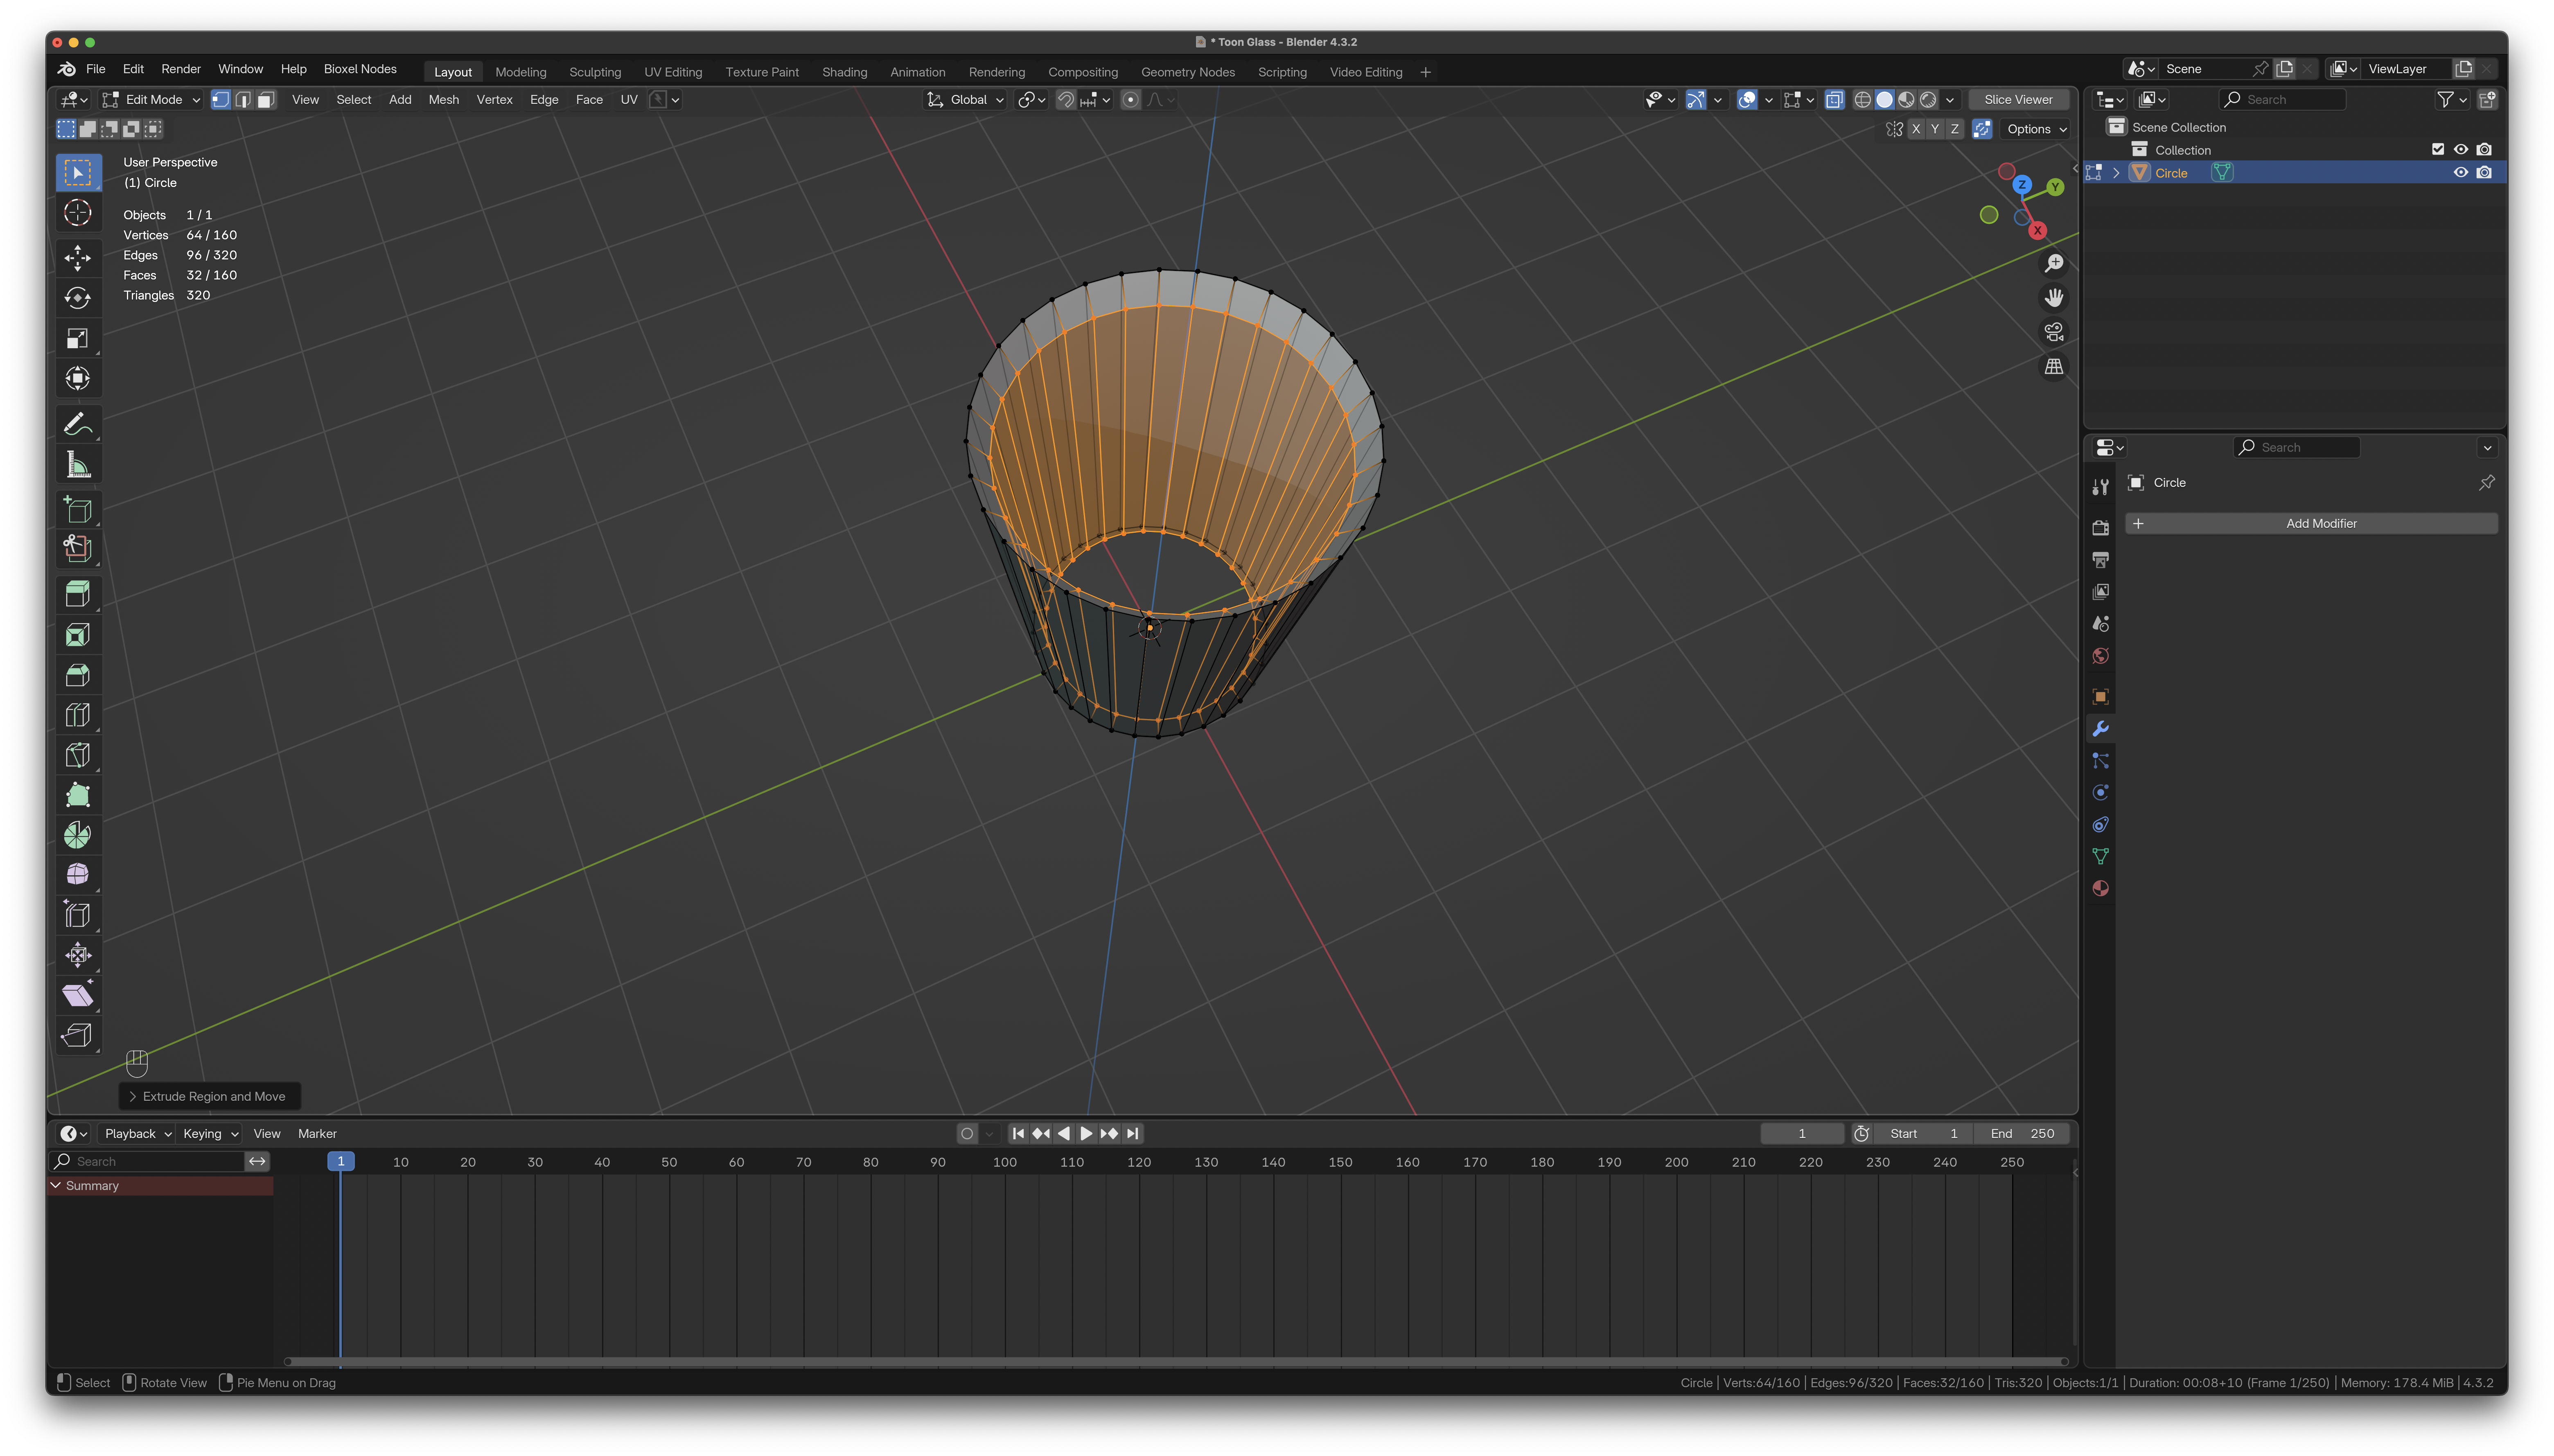Open the Keying dropdown

(210, 1133)
